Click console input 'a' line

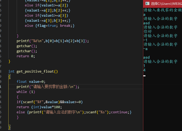(144, 15)
